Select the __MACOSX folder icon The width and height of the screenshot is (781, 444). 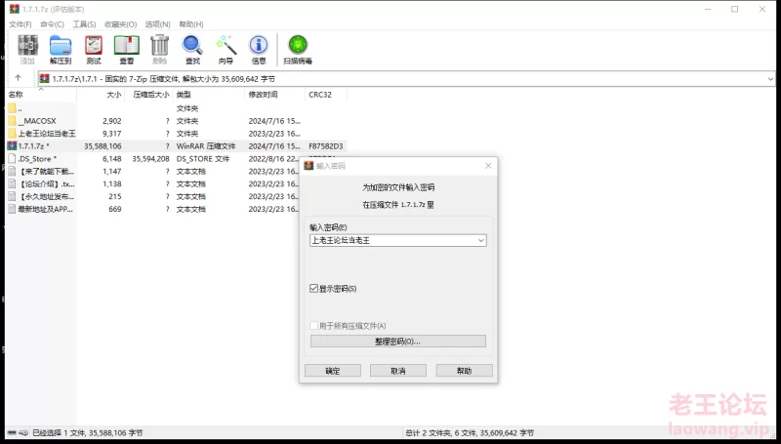12,121
